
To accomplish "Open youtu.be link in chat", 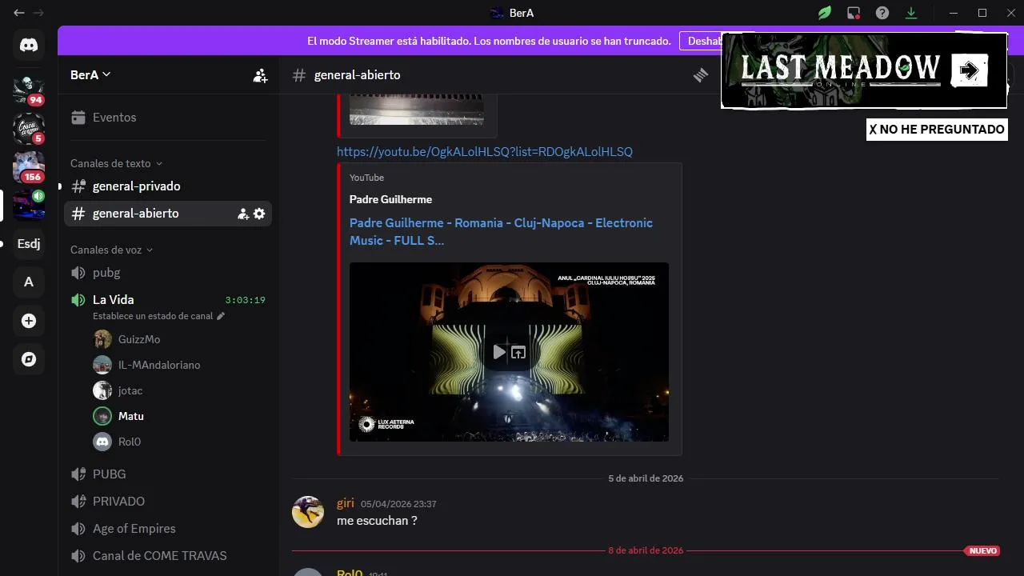I will coord(485,152).
